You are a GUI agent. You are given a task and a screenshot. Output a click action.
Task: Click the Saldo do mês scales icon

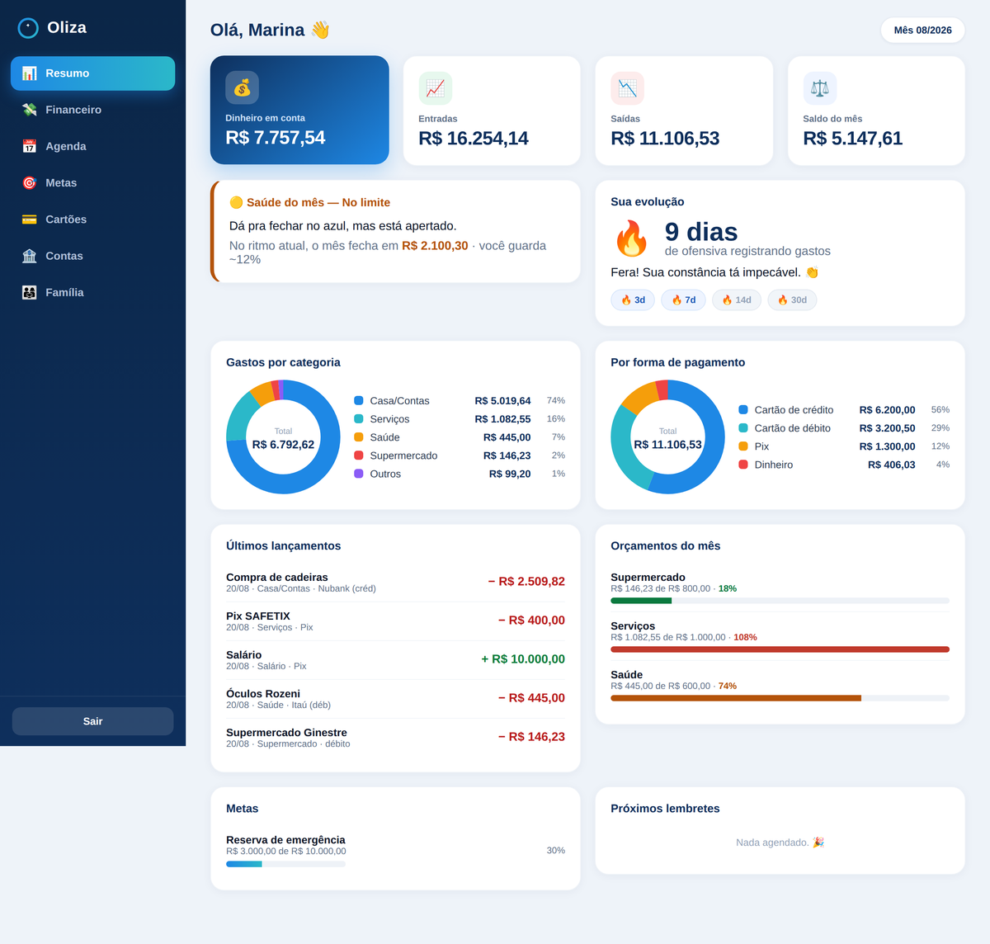click(820, 88)
